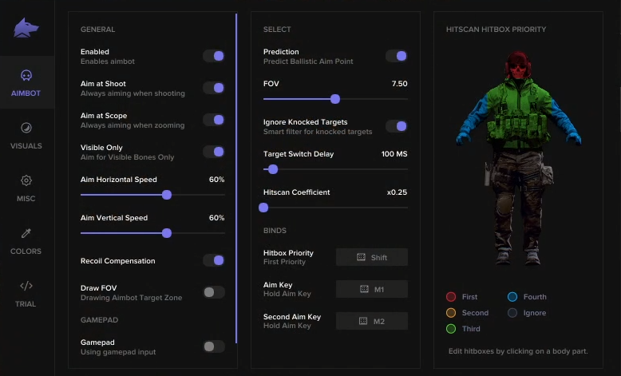Toggle off Prediction
Screen dimensions: 621x376
pyautogui.click(x=397, y=56)
